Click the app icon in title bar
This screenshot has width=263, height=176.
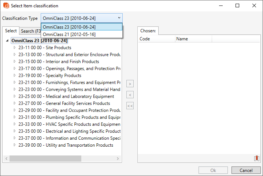6,6
